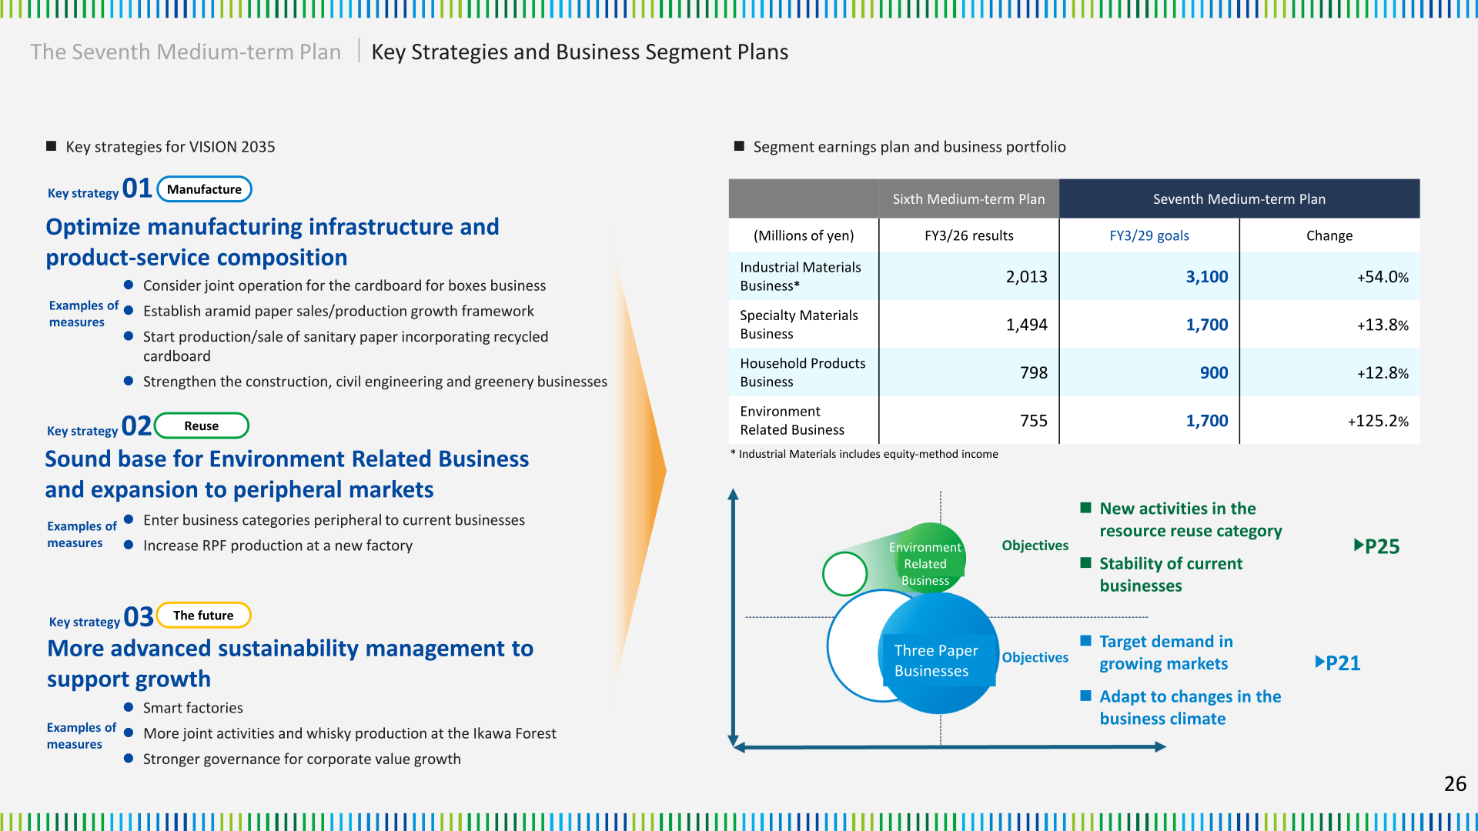This screenshot has width=1478, height=831.
Task: Select the 'Three Paper Businesses' blue circle
Action: click(x=938, y=654)
